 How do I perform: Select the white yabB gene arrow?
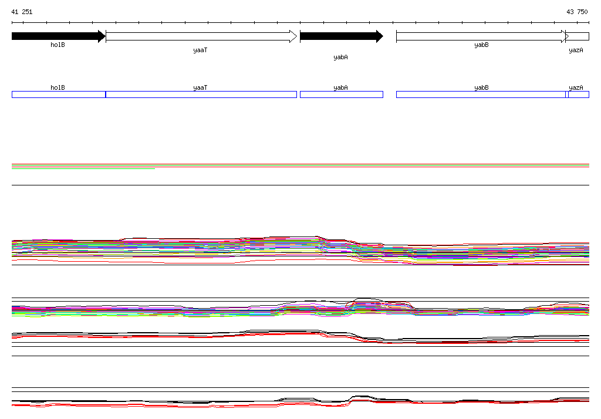click(482, 36)
